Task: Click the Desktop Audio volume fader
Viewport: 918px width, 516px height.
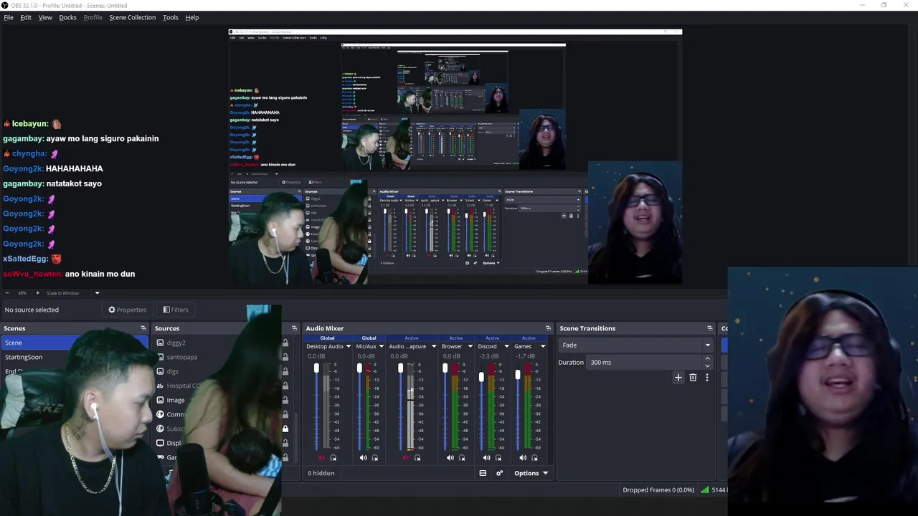Action: click(x=316, y=368)
